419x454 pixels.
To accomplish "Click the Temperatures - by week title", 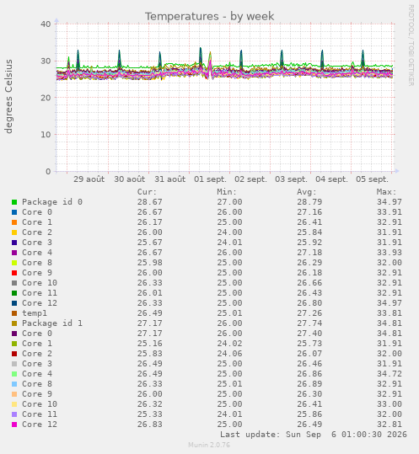I will pos(209,16).
